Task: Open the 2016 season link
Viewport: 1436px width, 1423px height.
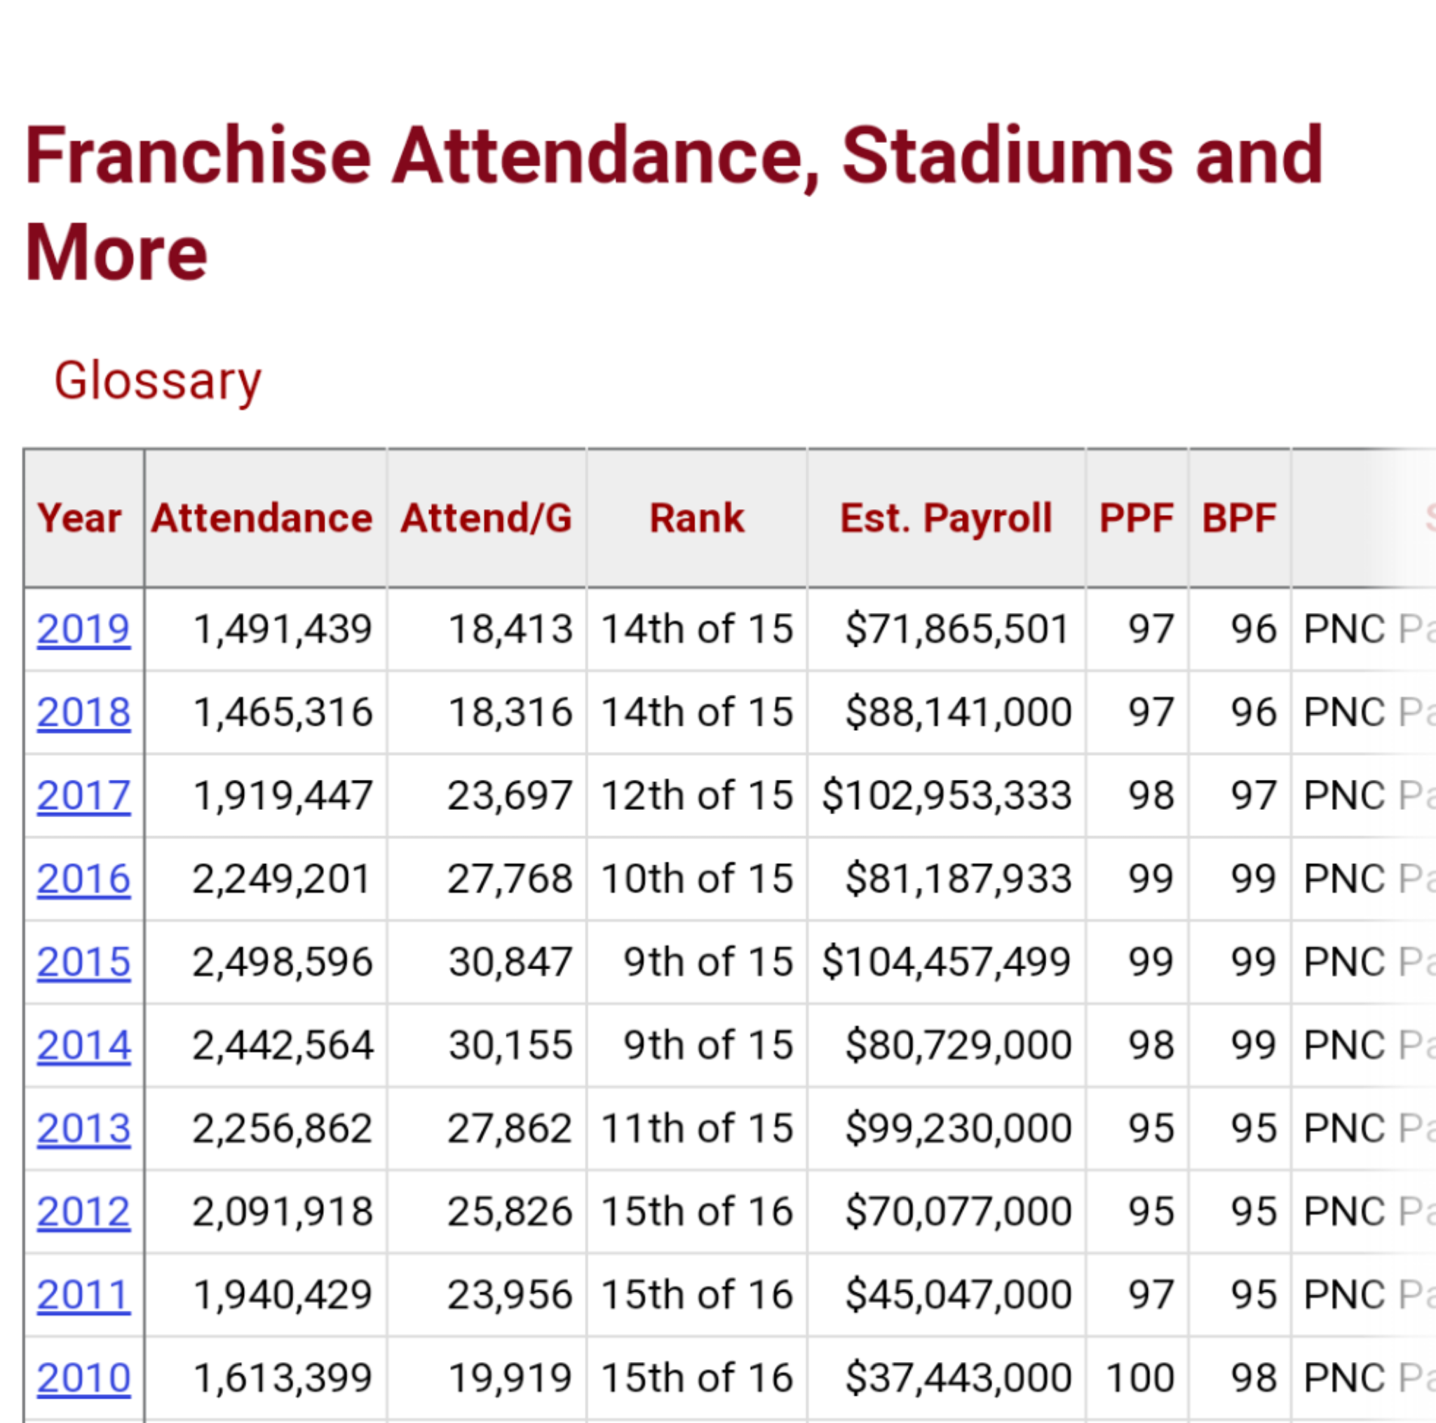Action: (x=83, y=879)
